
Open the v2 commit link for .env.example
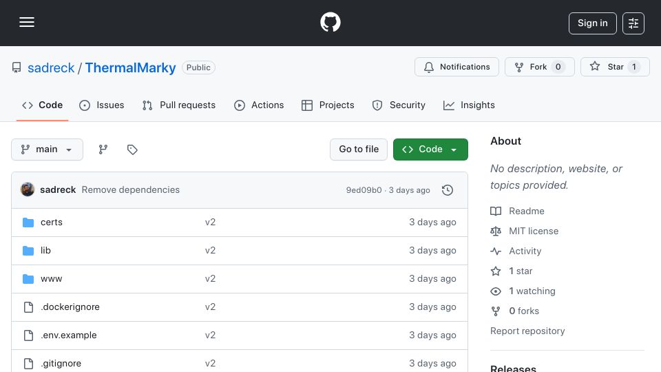(211, 335)
